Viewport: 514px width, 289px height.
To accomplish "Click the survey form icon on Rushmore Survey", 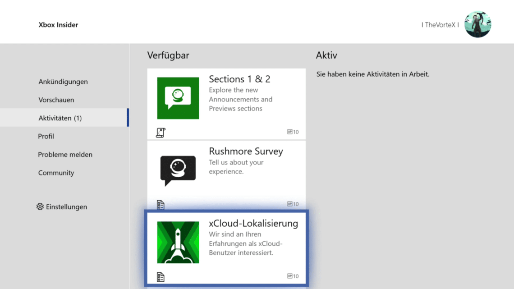I will [161, 205].
